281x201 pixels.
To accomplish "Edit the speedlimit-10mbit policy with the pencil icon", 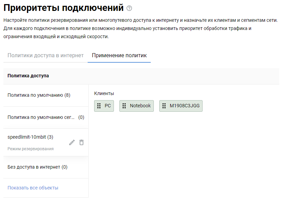I will [72, 142].
